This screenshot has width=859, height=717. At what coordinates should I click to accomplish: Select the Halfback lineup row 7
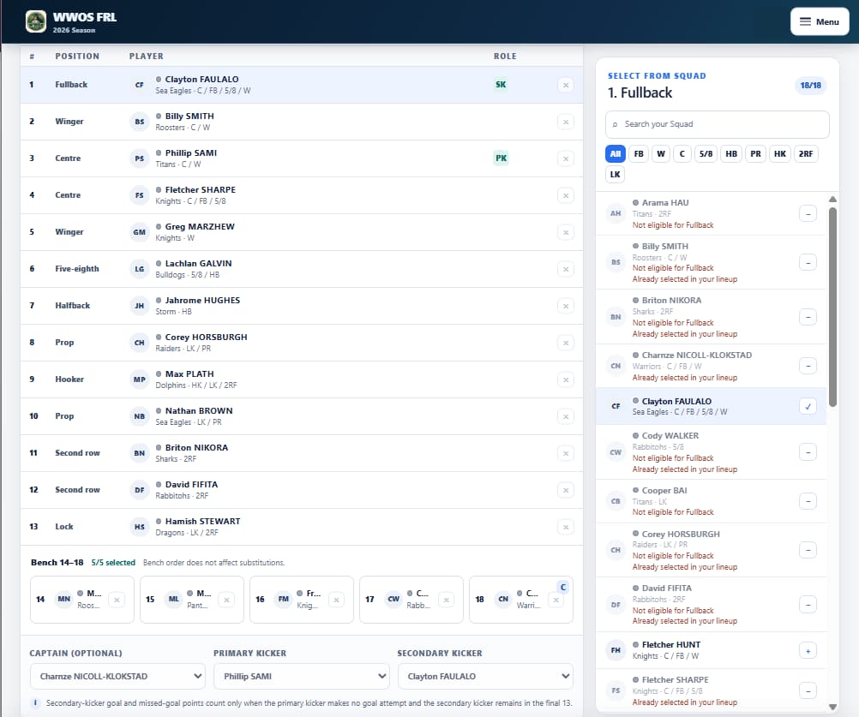pyautogui.click(x=301, y=306)
